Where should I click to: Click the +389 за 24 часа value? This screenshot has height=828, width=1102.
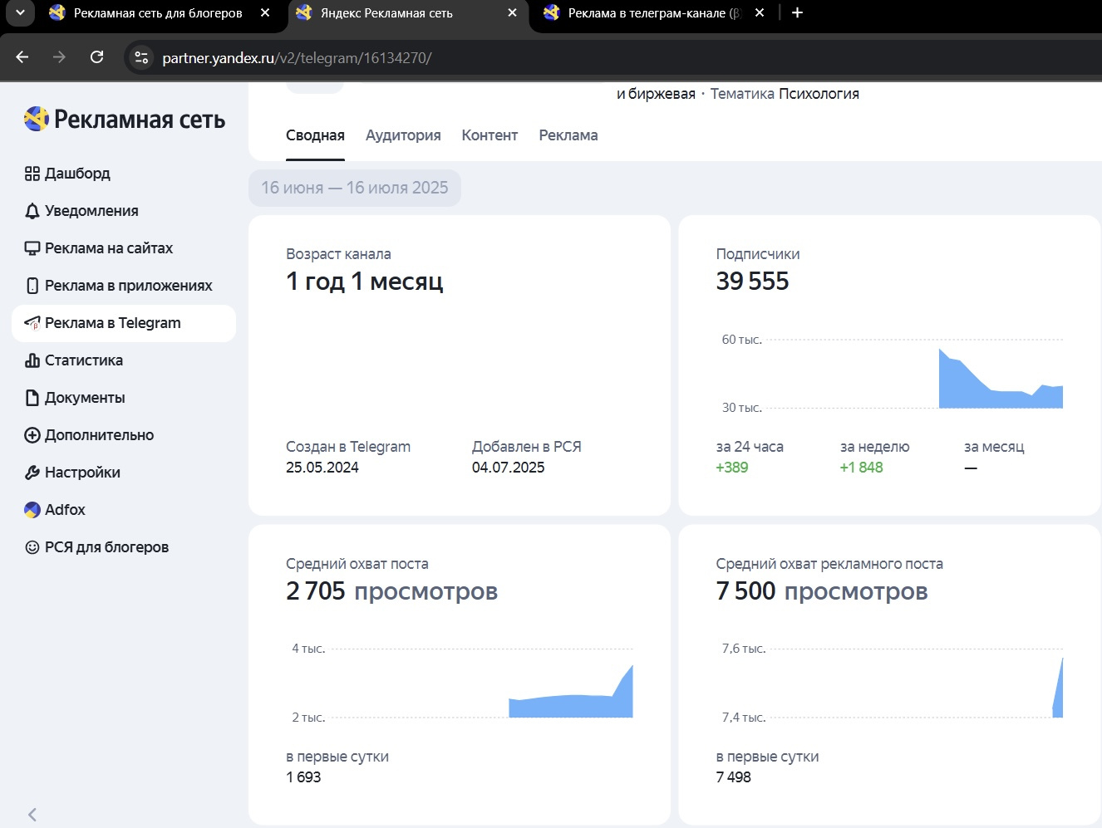coord(732,468)
